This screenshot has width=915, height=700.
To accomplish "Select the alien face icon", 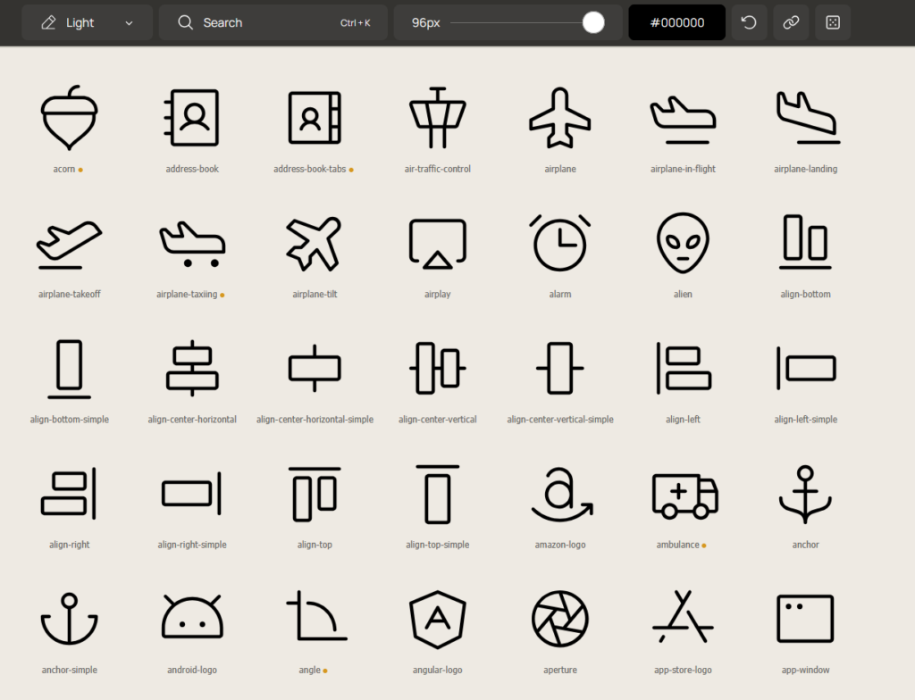I will 683,243.
